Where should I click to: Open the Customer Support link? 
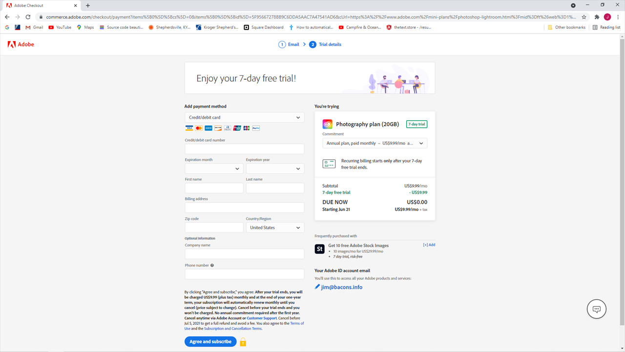tap(262, 318)
